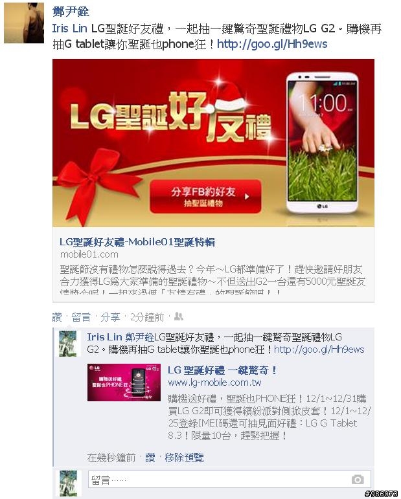
Task: Open 鄭尹銓's profile picture
Action: (24, 23)
